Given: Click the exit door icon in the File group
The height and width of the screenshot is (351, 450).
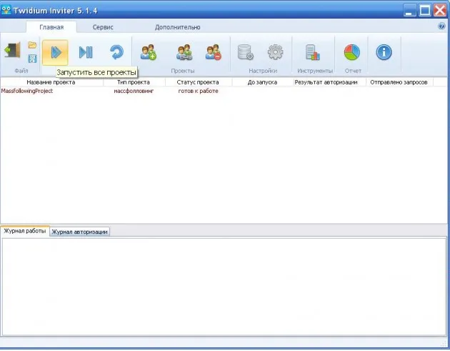Looking at the screenshot, I should [12, 50].
